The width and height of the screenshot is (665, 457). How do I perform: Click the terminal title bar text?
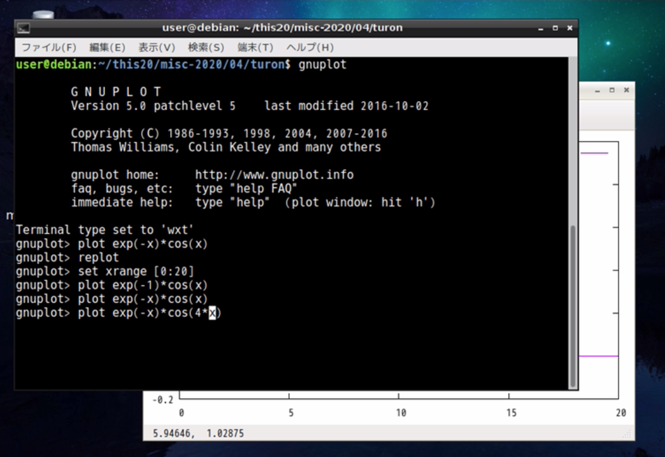pos(282,28)
